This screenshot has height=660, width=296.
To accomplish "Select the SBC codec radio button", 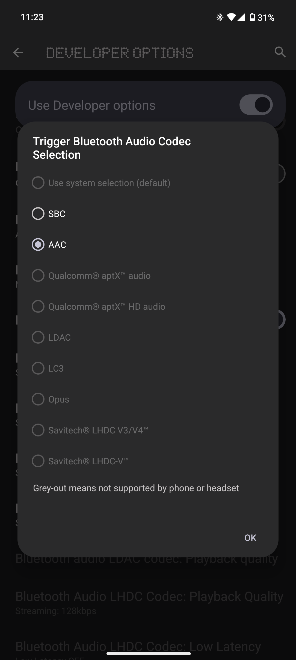I will [38, 214].
